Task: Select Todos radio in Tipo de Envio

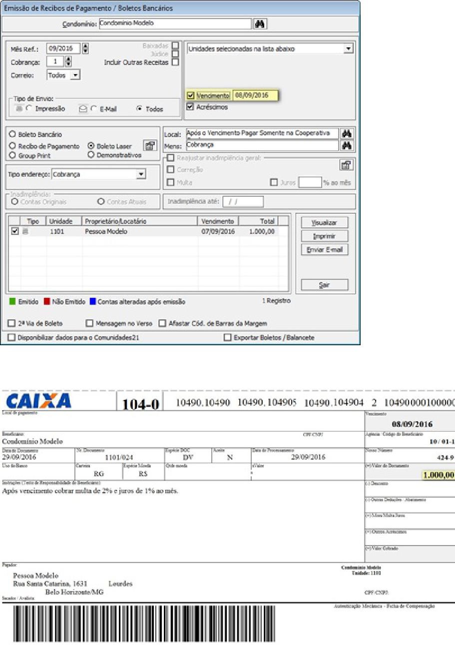Action: [x=139, y=109]
